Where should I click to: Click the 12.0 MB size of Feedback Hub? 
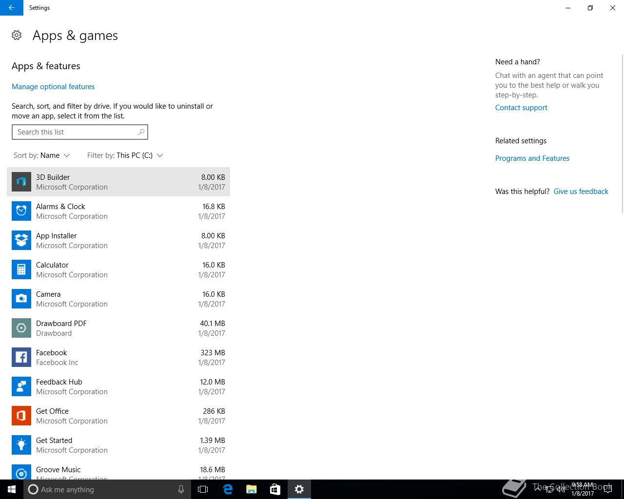click(x=213, y=382)
